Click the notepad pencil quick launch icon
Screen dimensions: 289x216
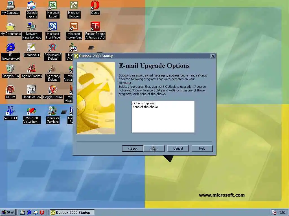[x=23, y=212]
